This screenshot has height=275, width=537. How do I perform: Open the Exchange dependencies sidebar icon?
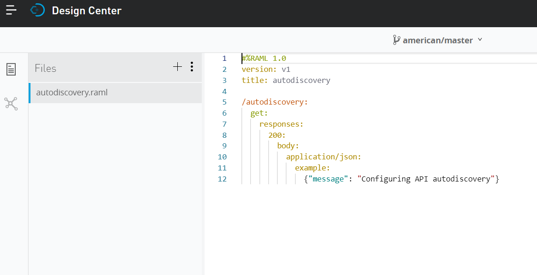11,104
